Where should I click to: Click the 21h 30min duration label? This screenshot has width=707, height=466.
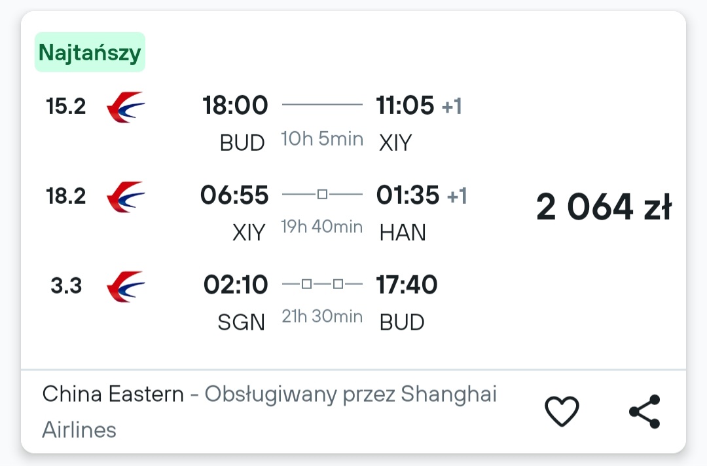(x=322, y=317)
